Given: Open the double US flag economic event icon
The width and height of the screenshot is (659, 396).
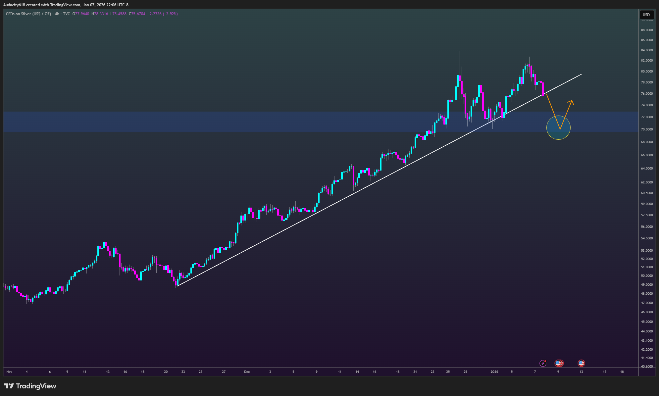Looking at the screenshot, I should [x=559, y=363].
